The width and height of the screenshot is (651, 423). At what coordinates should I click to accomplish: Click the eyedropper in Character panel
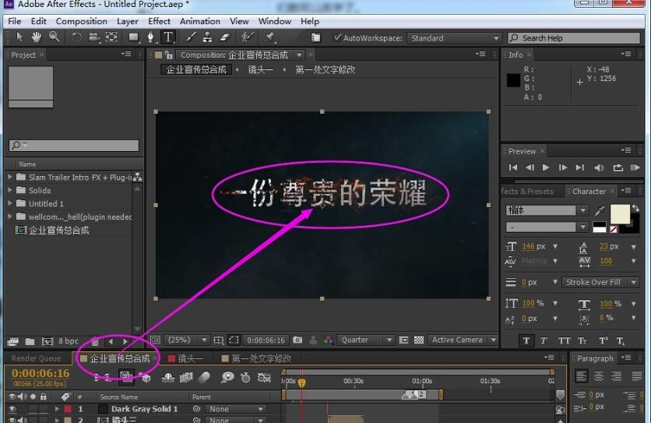tap(599, 211)
